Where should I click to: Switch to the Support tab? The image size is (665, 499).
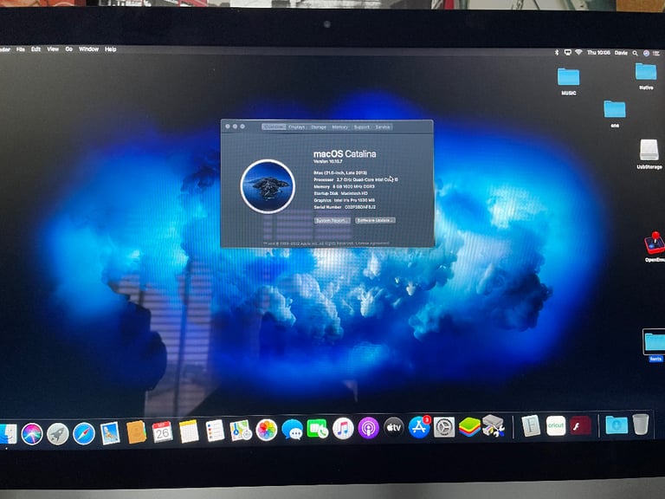[x=361, y=126]
